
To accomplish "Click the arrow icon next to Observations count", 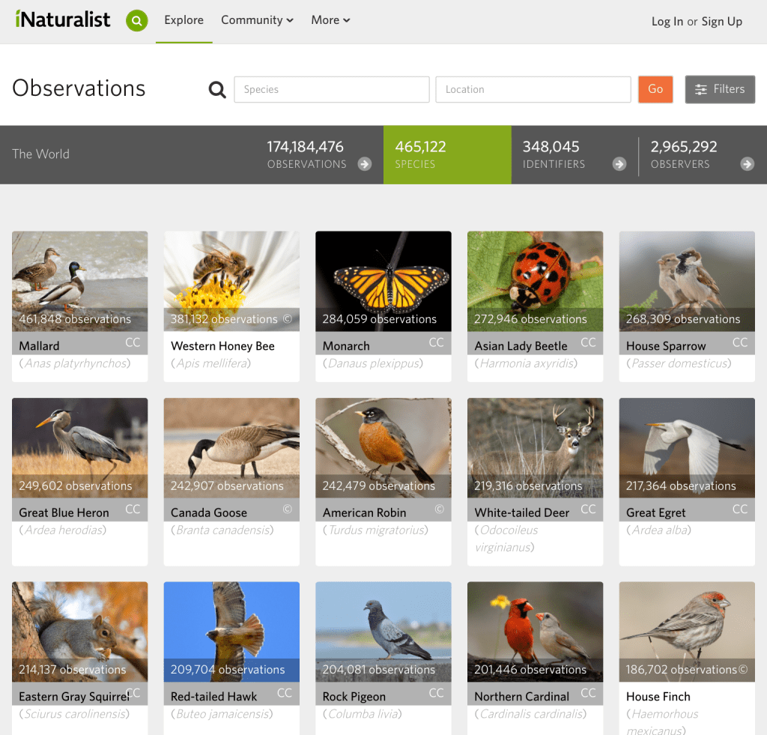I will 365,164.
